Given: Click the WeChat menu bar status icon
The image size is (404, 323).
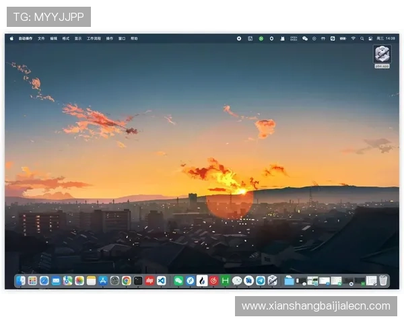Looking at the screenshot, I should coord(305,38).
